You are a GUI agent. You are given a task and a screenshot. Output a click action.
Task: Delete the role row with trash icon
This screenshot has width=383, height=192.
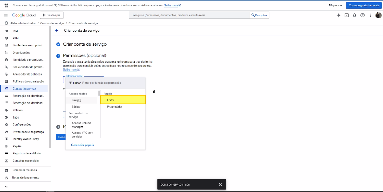coord(154,92)
